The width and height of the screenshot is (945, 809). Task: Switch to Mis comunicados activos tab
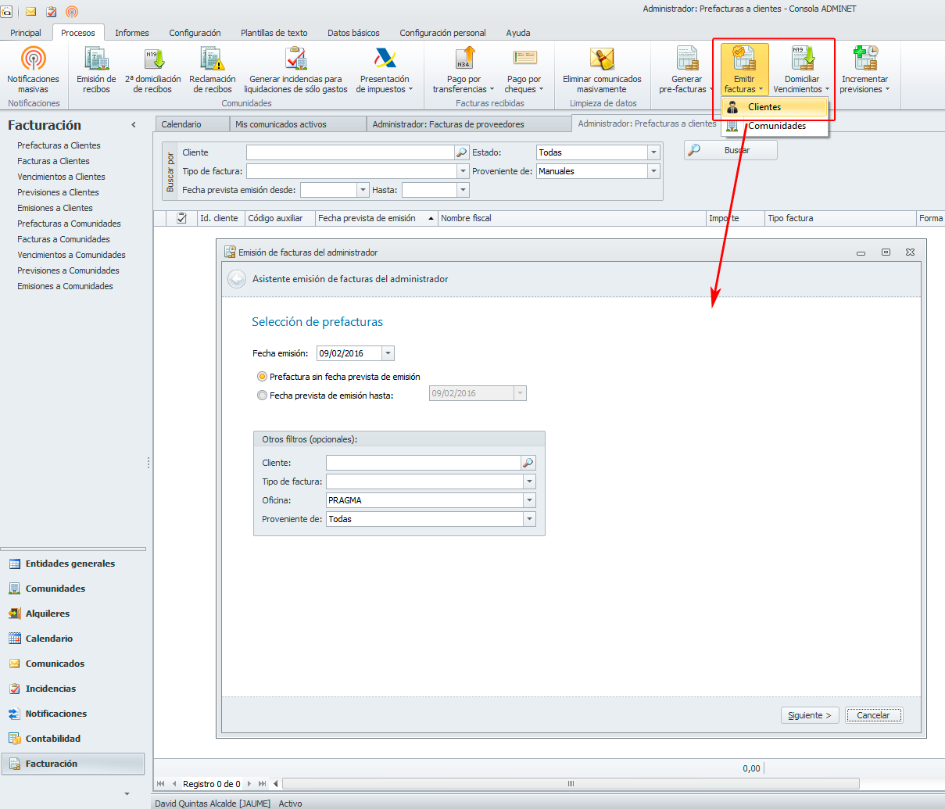[x=298, y=124]
